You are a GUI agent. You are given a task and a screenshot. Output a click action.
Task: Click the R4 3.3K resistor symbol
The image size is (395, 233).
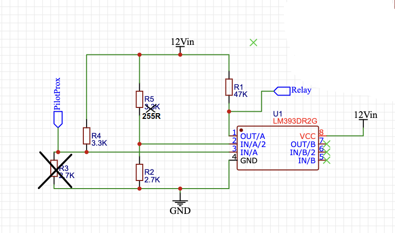[86, 136]
